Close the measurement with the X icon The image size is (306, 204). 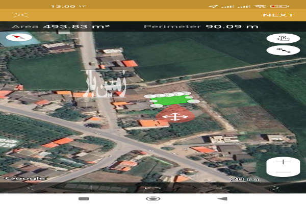(20, 15)
